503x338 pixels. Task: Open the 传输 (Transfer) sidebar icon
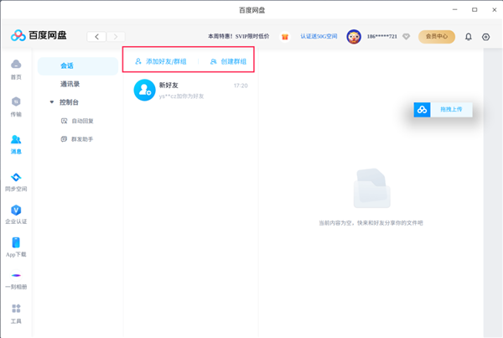16,105
